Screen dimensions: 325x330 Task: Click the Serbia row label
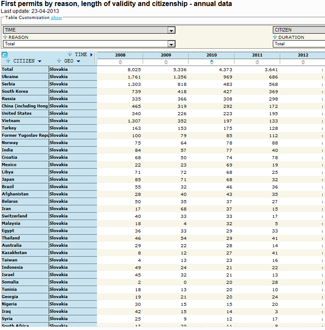coord(9,84)
